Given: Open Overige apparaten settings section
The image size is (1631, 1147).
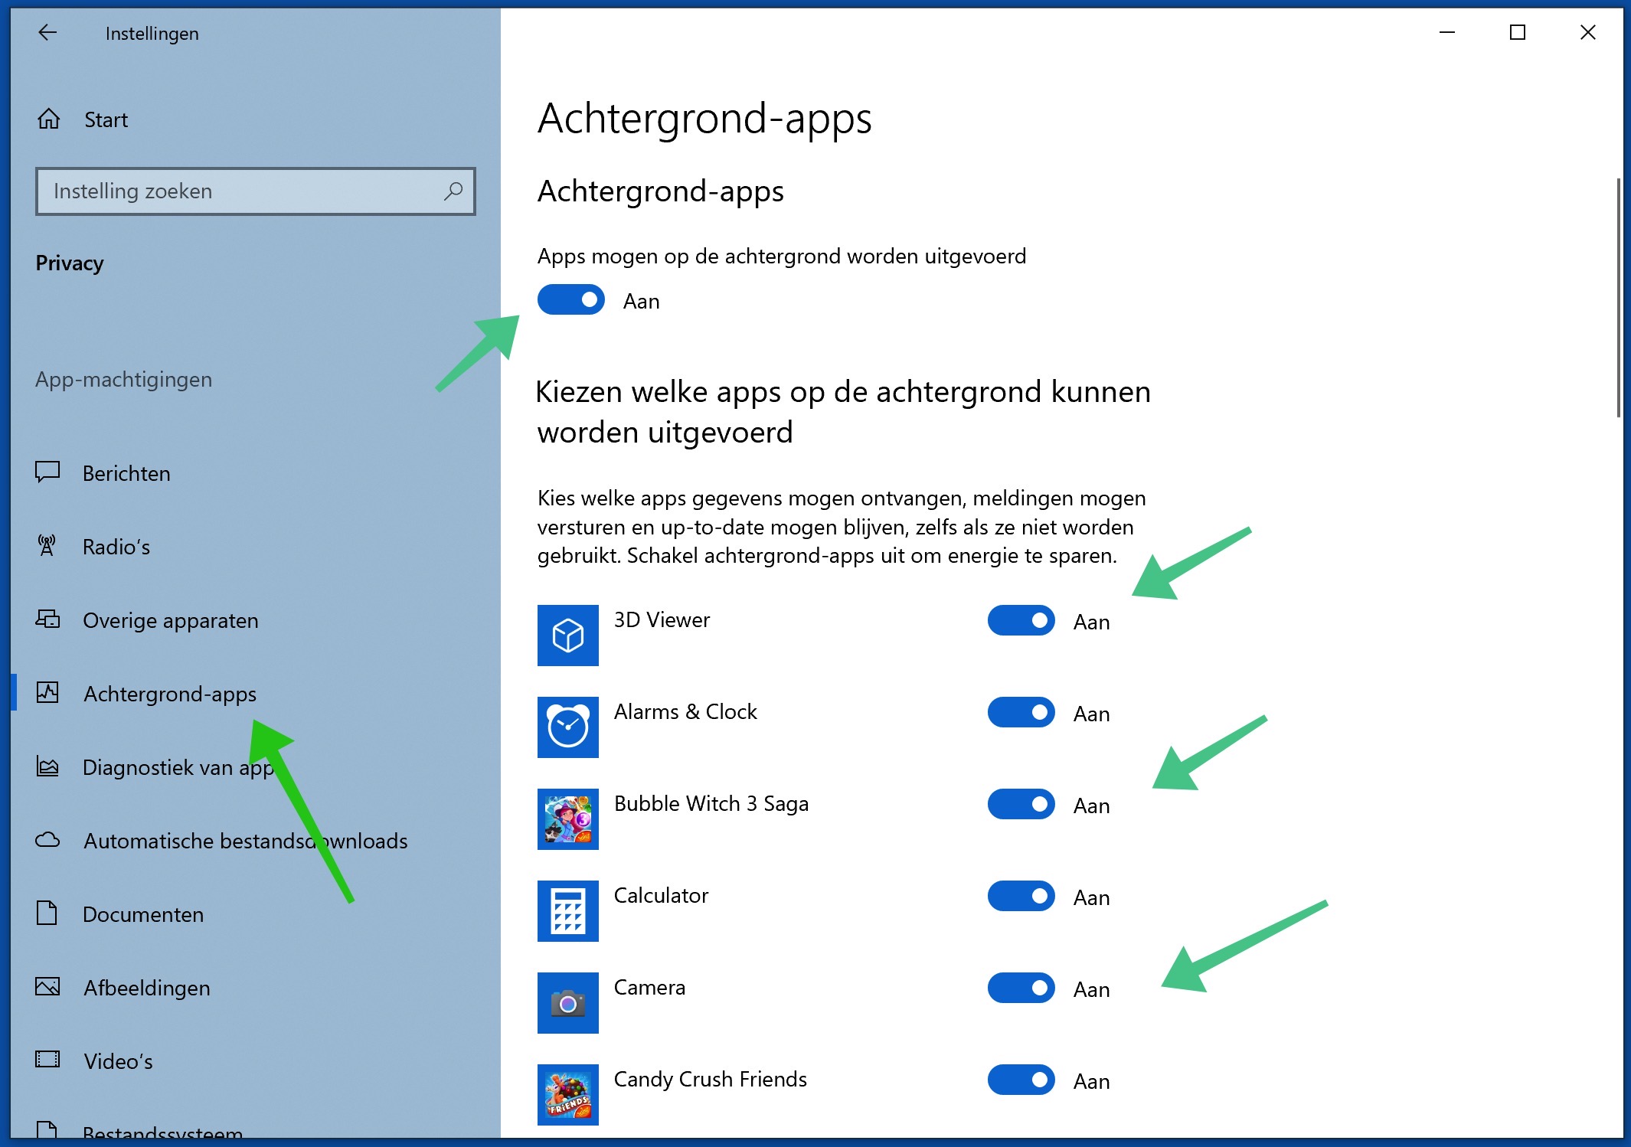Looking at the screenshot, I should tap(172, 619).
